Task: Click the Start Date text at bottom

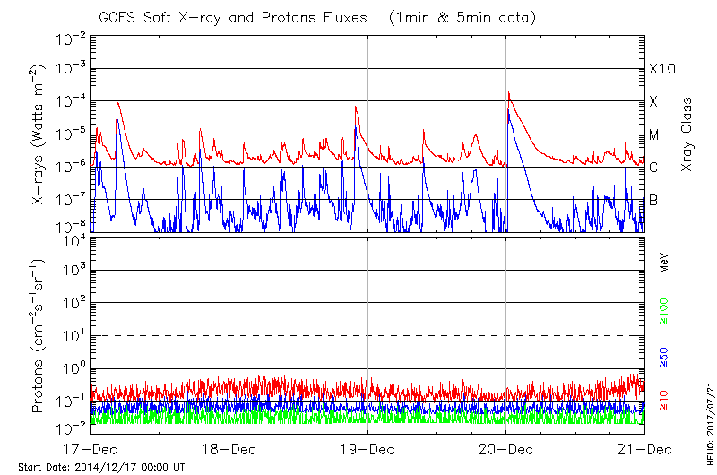Action: 101,467
